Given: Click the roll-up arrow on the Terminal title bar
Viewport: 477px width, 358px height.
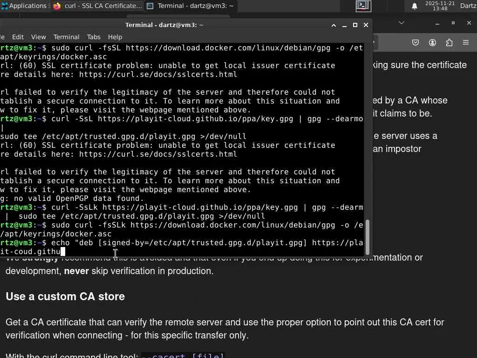Looking at the screenshot, I should [x=334, y=25].
